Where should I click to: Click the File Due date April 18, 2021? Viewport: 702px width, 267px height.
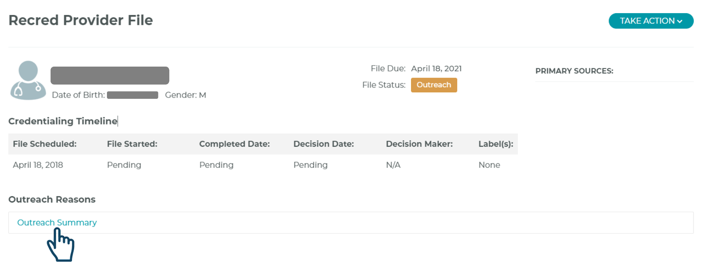436,69
